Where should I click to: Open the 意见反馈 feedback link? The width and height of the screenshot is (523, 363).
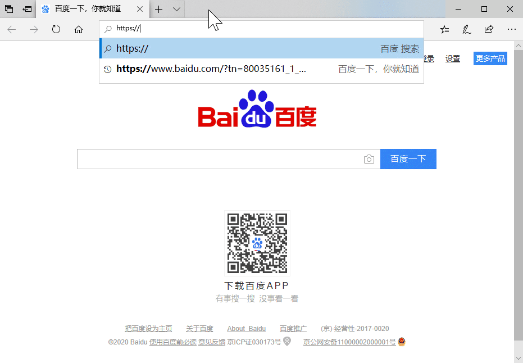tap(212, 342)
